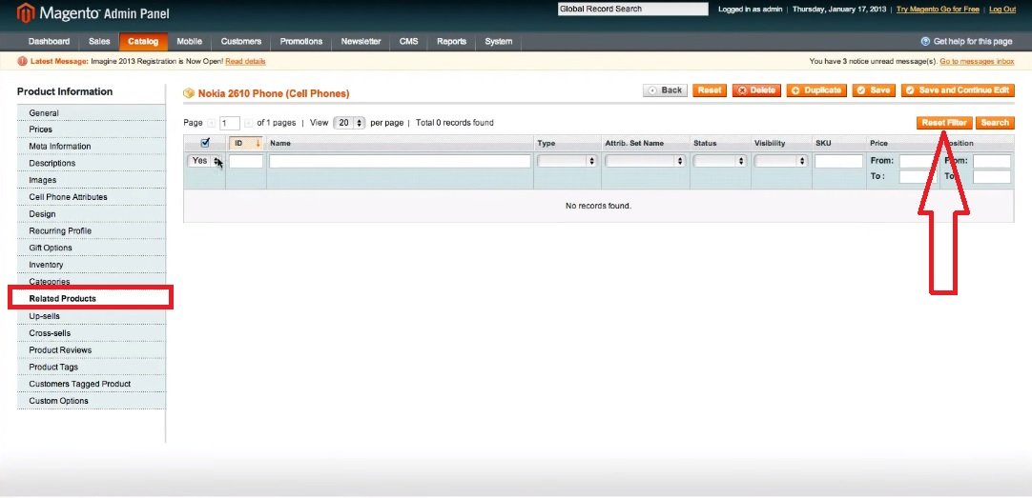Open the Newsletter menu

[361, 41]
